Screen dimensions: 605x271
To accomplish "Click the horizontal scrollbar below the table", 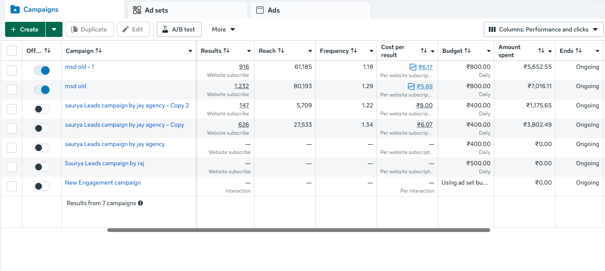I will (x=299, y=229).
